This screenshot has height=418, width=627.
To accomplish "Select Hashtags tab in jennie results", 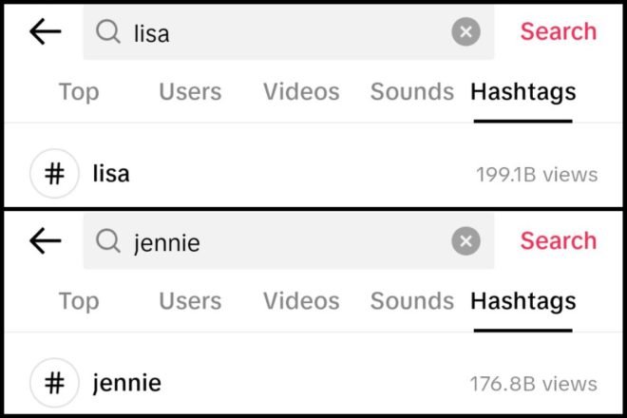I will click(523, 301).
